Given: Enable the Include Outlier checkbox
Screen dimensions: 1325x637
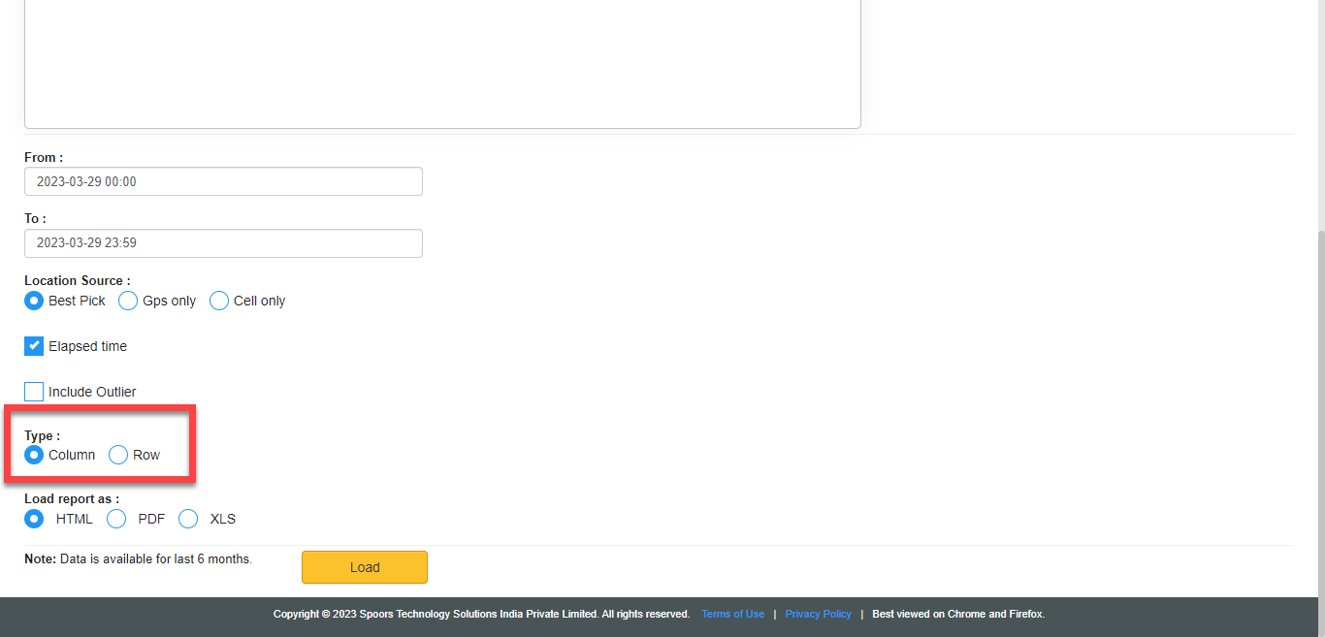Looking at the screenshot, I should coord(34,392).
